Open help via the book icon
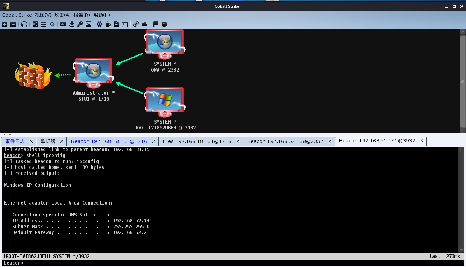 pyautogui.click(x=156, y=24)
